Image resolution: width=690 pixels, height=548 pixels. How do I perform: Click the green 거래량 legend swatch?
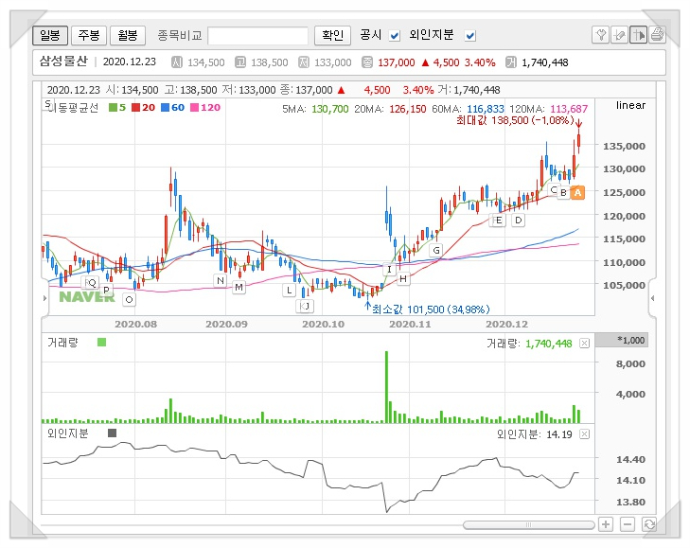101,343
